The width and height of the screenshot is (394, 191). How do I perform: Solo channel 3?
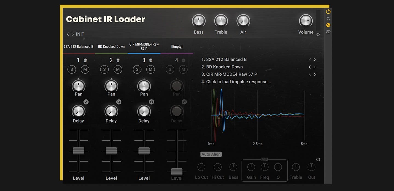point(137,70)
